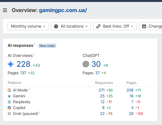The height and width of the screenshot is (125, 162).
Task: Show info tooltip next to AI responses heading
Action: click(x=35, y=44)
